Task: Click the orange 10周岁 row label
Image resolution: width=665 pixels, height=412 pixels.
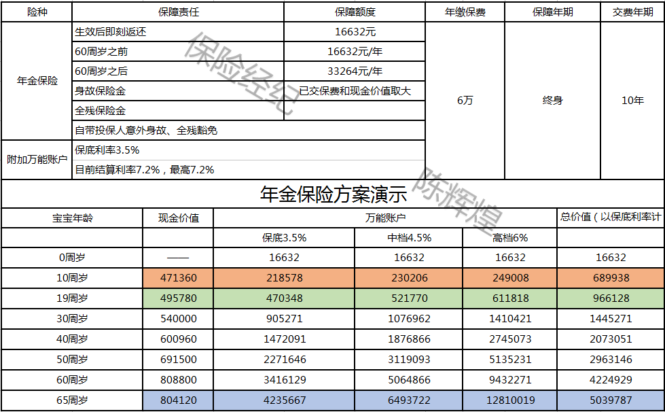Action: point(70,277)
